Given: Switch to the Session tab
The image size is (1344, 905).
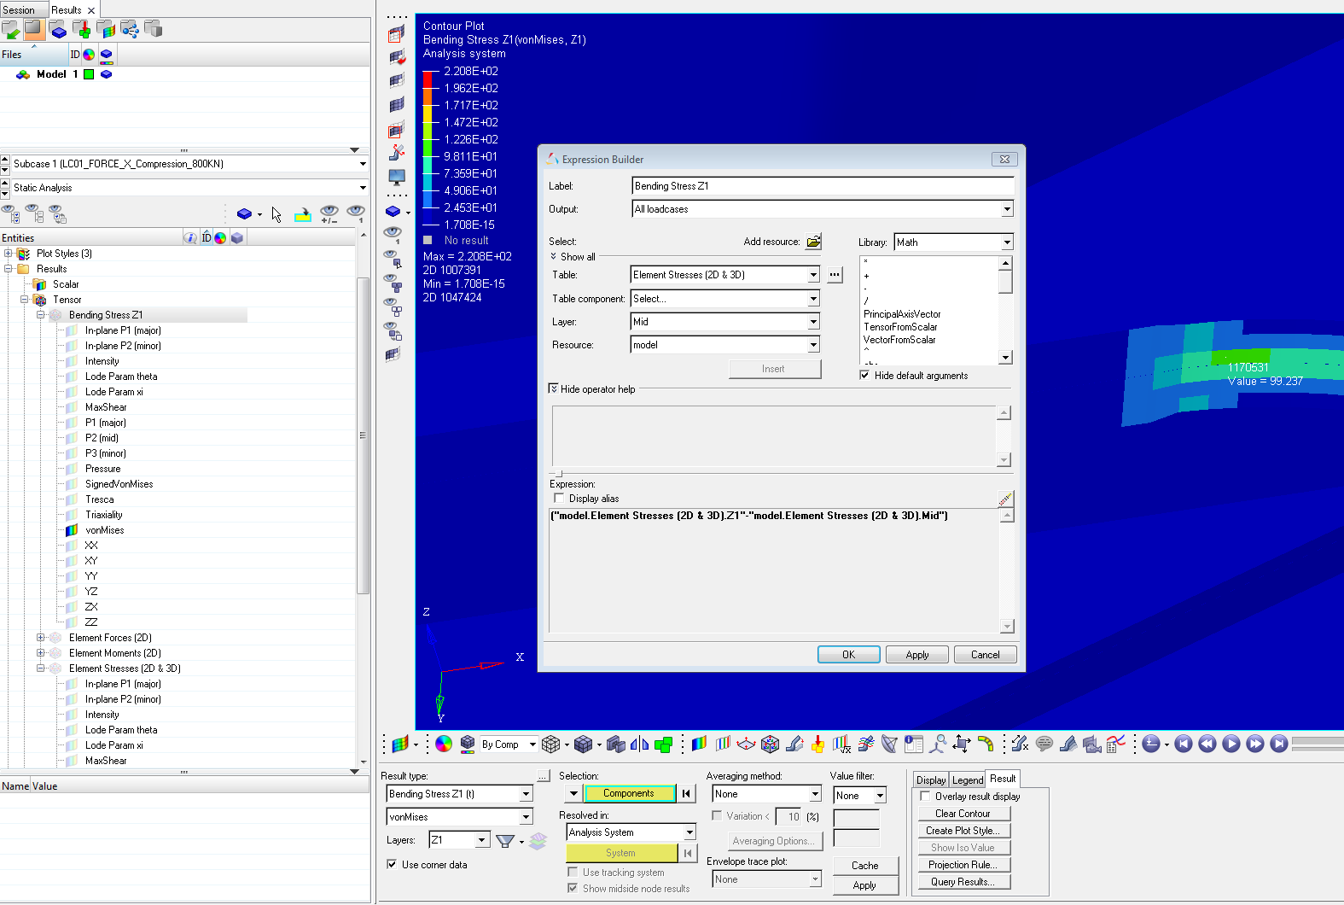Looking at the screenshot, I should [19, 10].
